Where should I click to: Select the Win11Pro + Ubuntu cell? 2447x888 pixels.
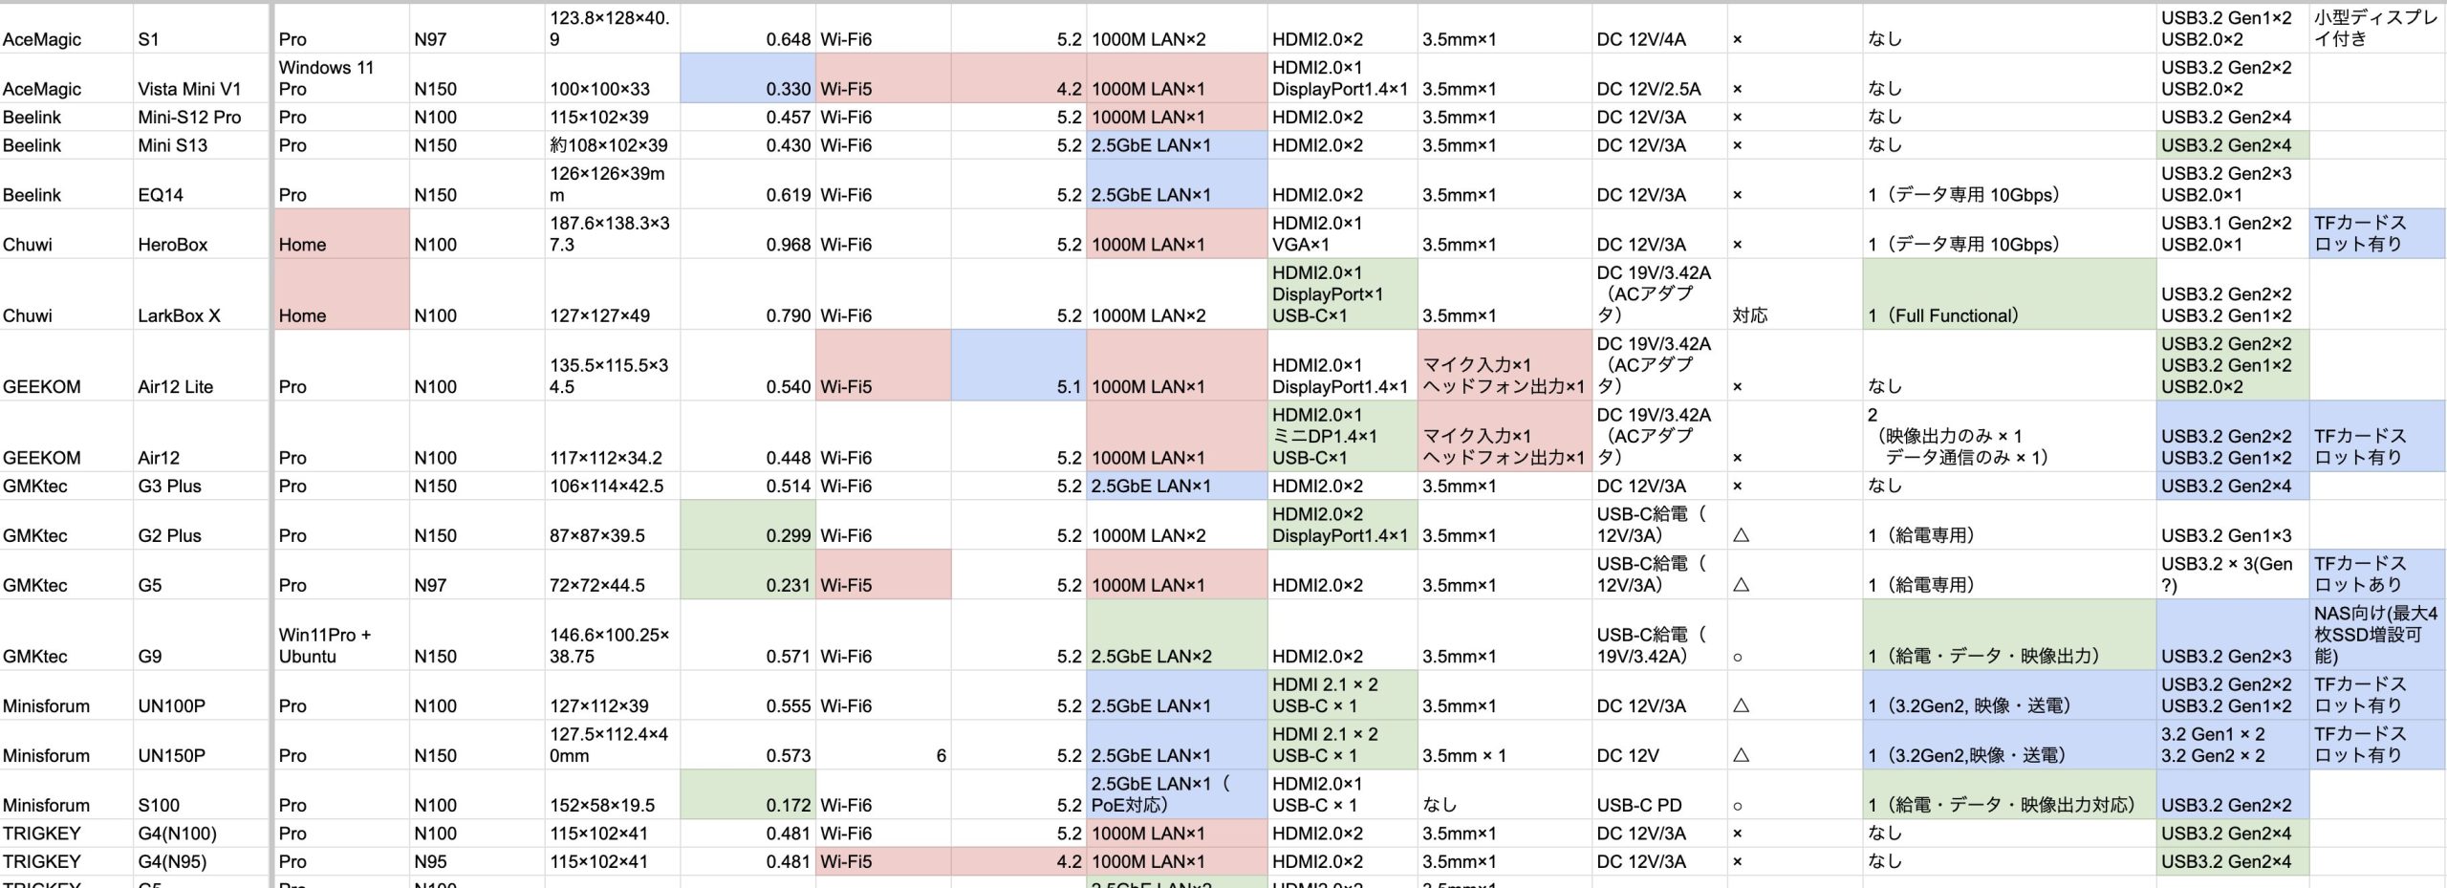[x=325, y=645]
